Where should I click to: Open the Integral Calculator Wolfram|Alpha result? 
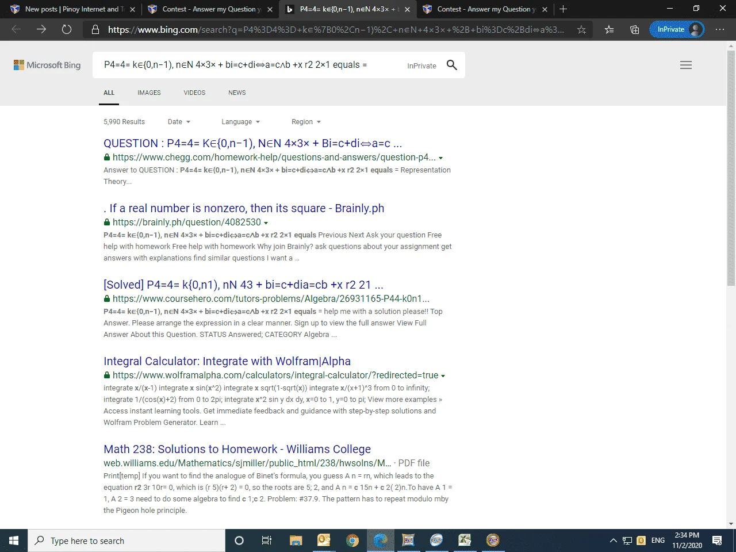[x=227, y=361]
